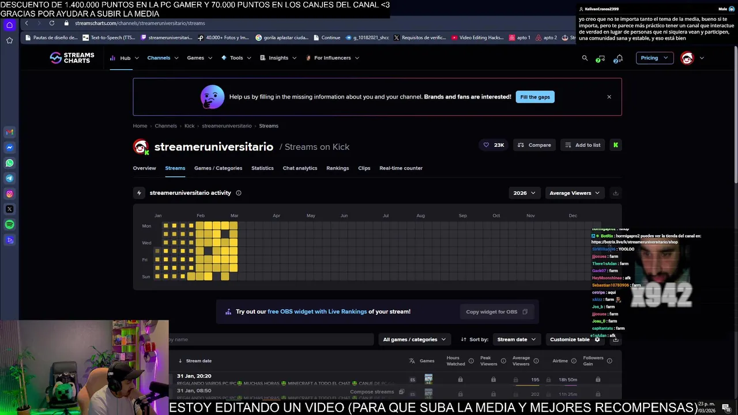This screenshot has width=738, height=415.
Task: Open the 2026 year selector dropdown
Action: click(x=525, y=193)
